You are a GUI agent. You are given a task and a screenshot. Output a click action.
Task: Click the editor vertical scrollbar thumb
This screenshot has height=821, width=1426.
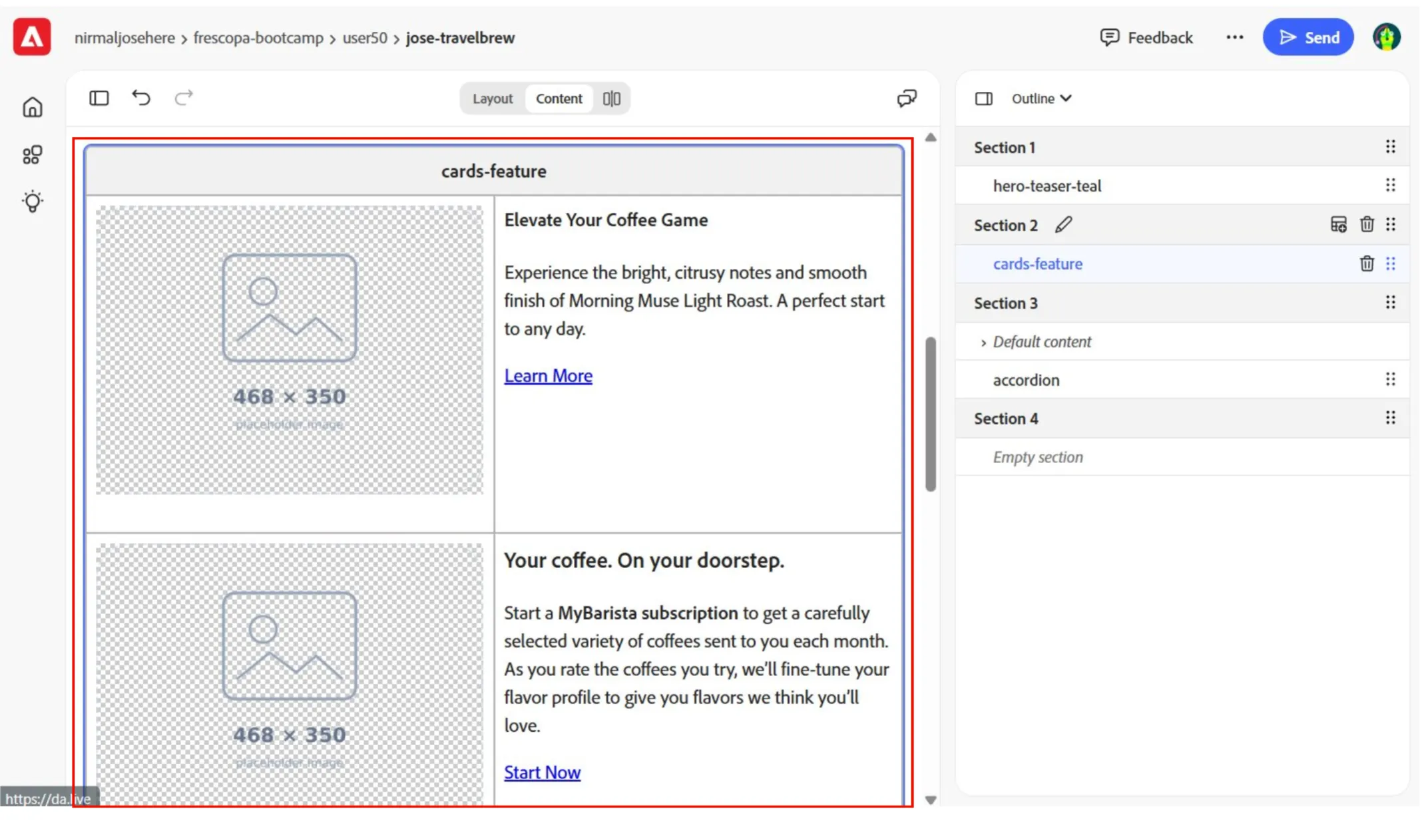pyautogui.click(x=931, y=414)
